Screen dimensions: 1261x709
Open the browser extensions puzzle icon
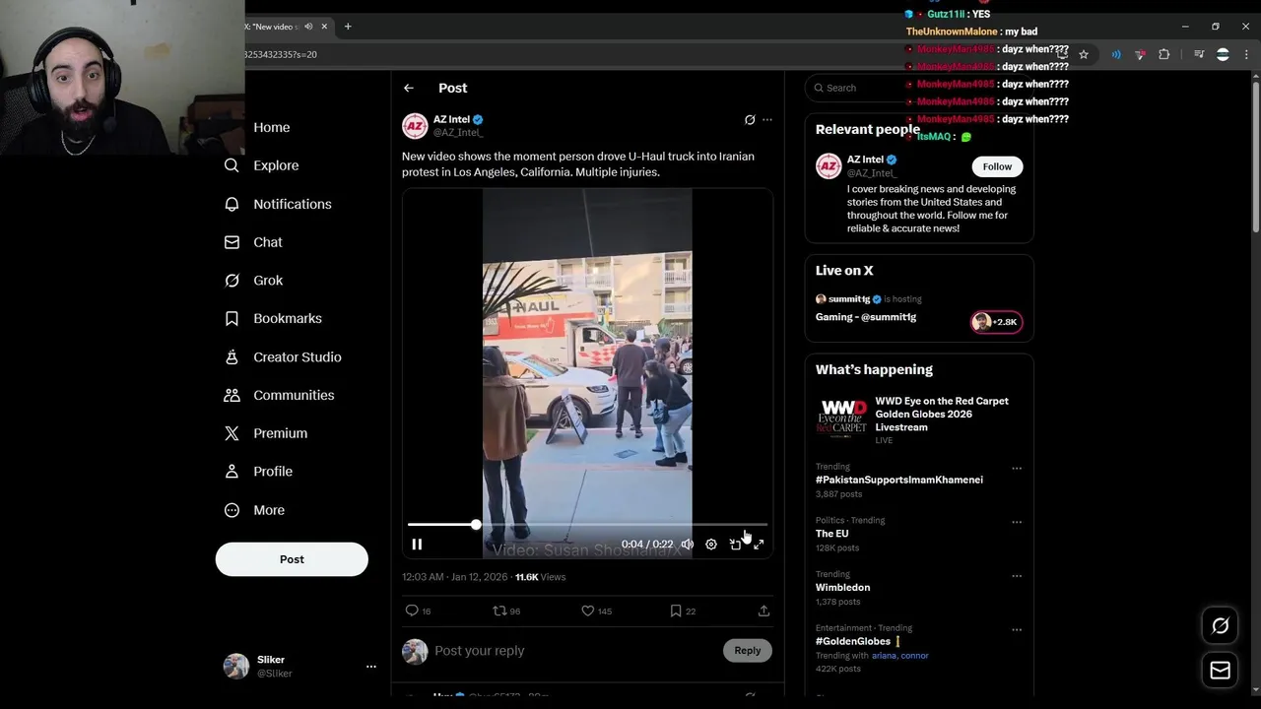[x=1163, y=54]
